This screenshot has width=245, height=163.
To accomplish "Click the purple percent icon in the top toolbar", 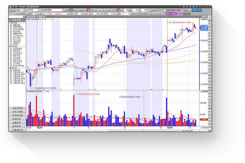I will point(71,10).
